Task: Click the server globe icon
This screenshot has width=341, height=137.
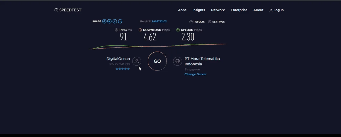Action: click(178, 61)
